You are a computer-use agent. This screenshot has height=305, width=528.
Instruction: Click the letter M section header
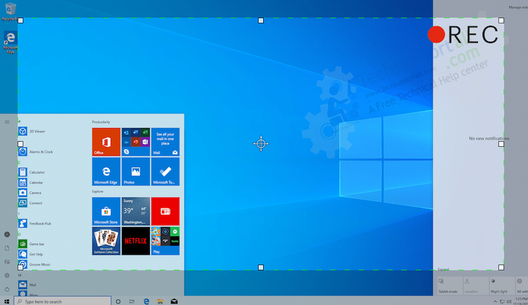(x=20, y=275)
